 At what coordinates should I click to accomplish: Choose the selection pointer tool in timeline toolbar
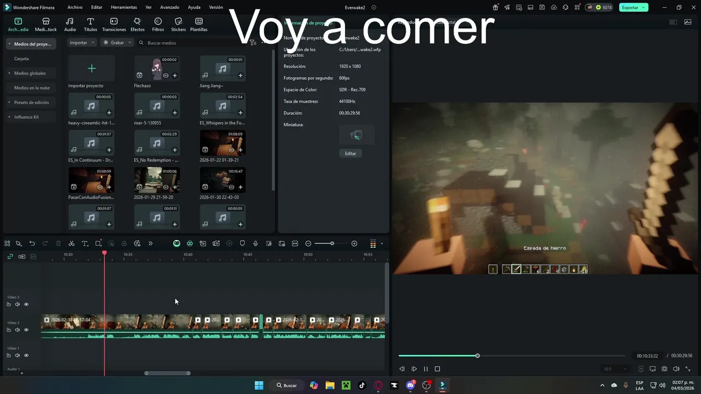coord(19,244)
